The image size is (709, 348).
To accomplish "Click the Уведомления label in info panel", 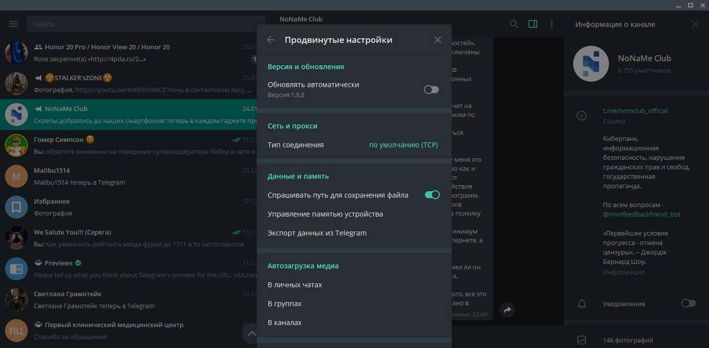I will coord(624,304).
